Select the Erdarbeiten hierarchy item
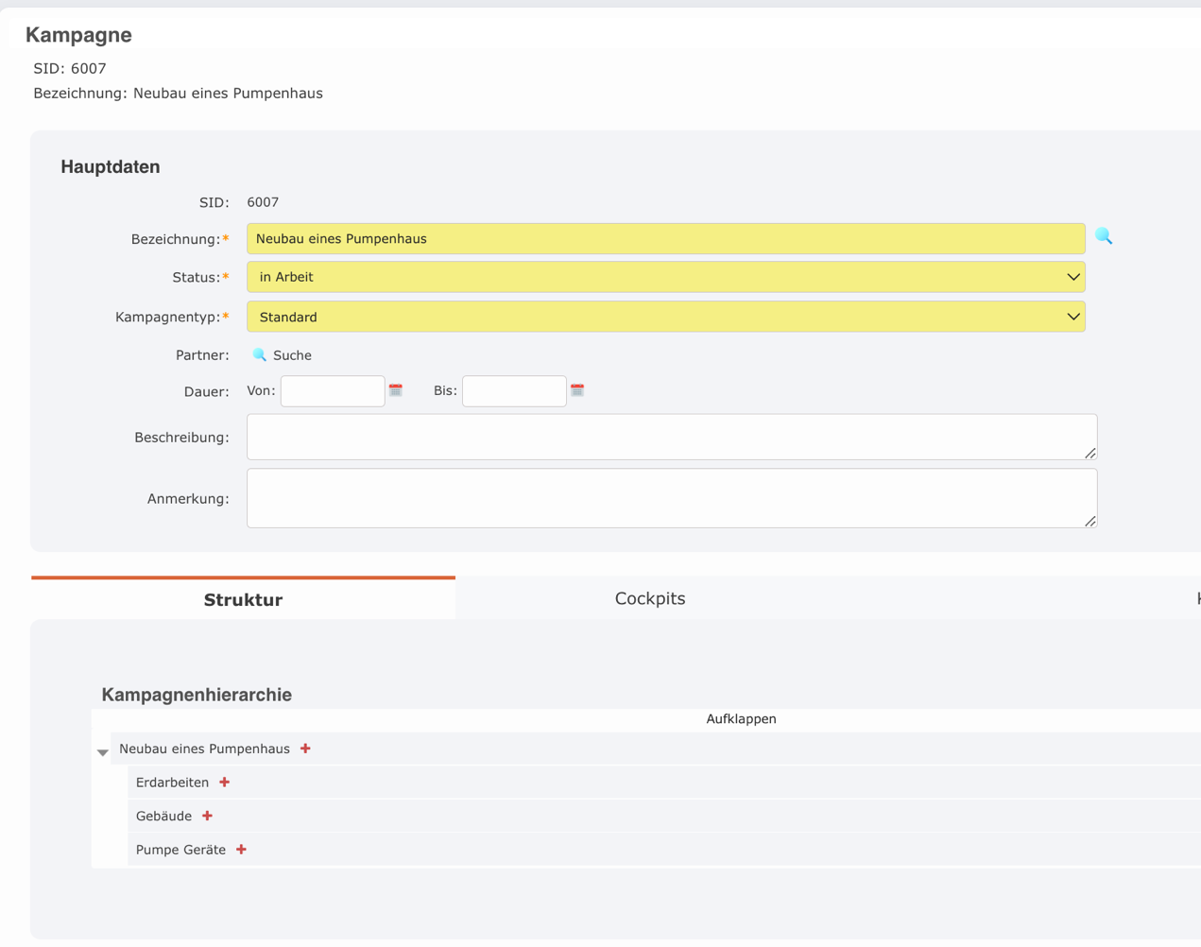The height and width of the screenshot is (947, 1201). (172, 783)
